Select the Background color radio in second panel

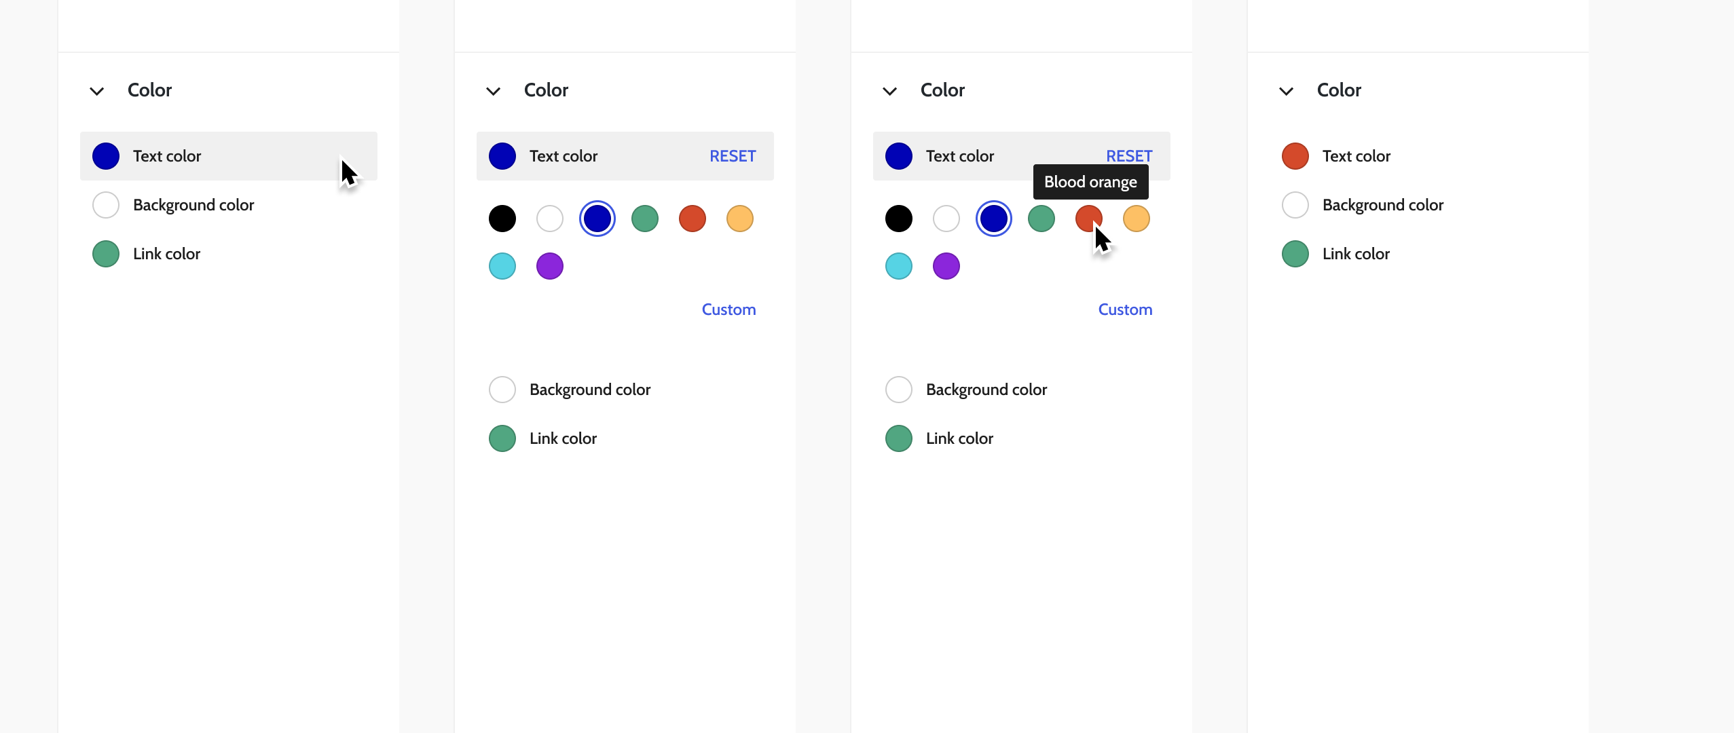click(x=502, y=389)
